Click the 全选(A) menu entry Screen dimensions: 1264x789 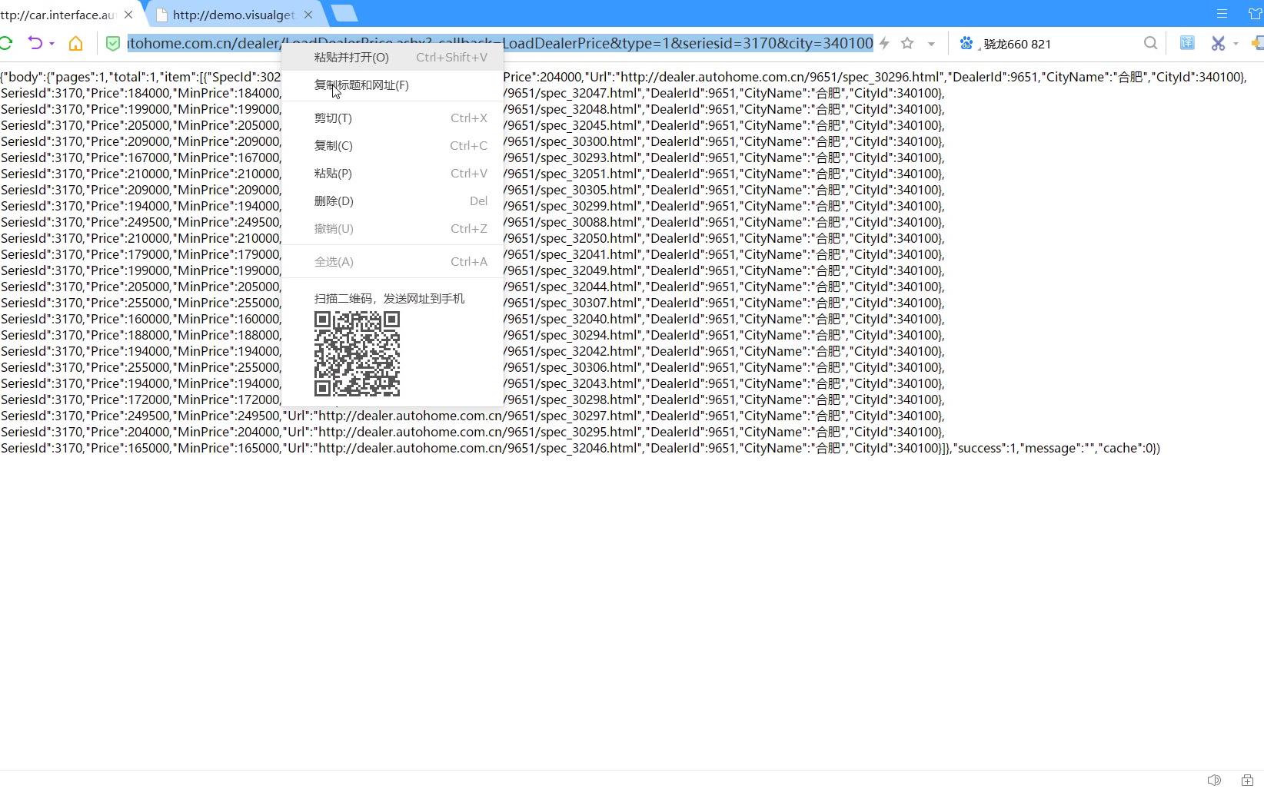392,262
